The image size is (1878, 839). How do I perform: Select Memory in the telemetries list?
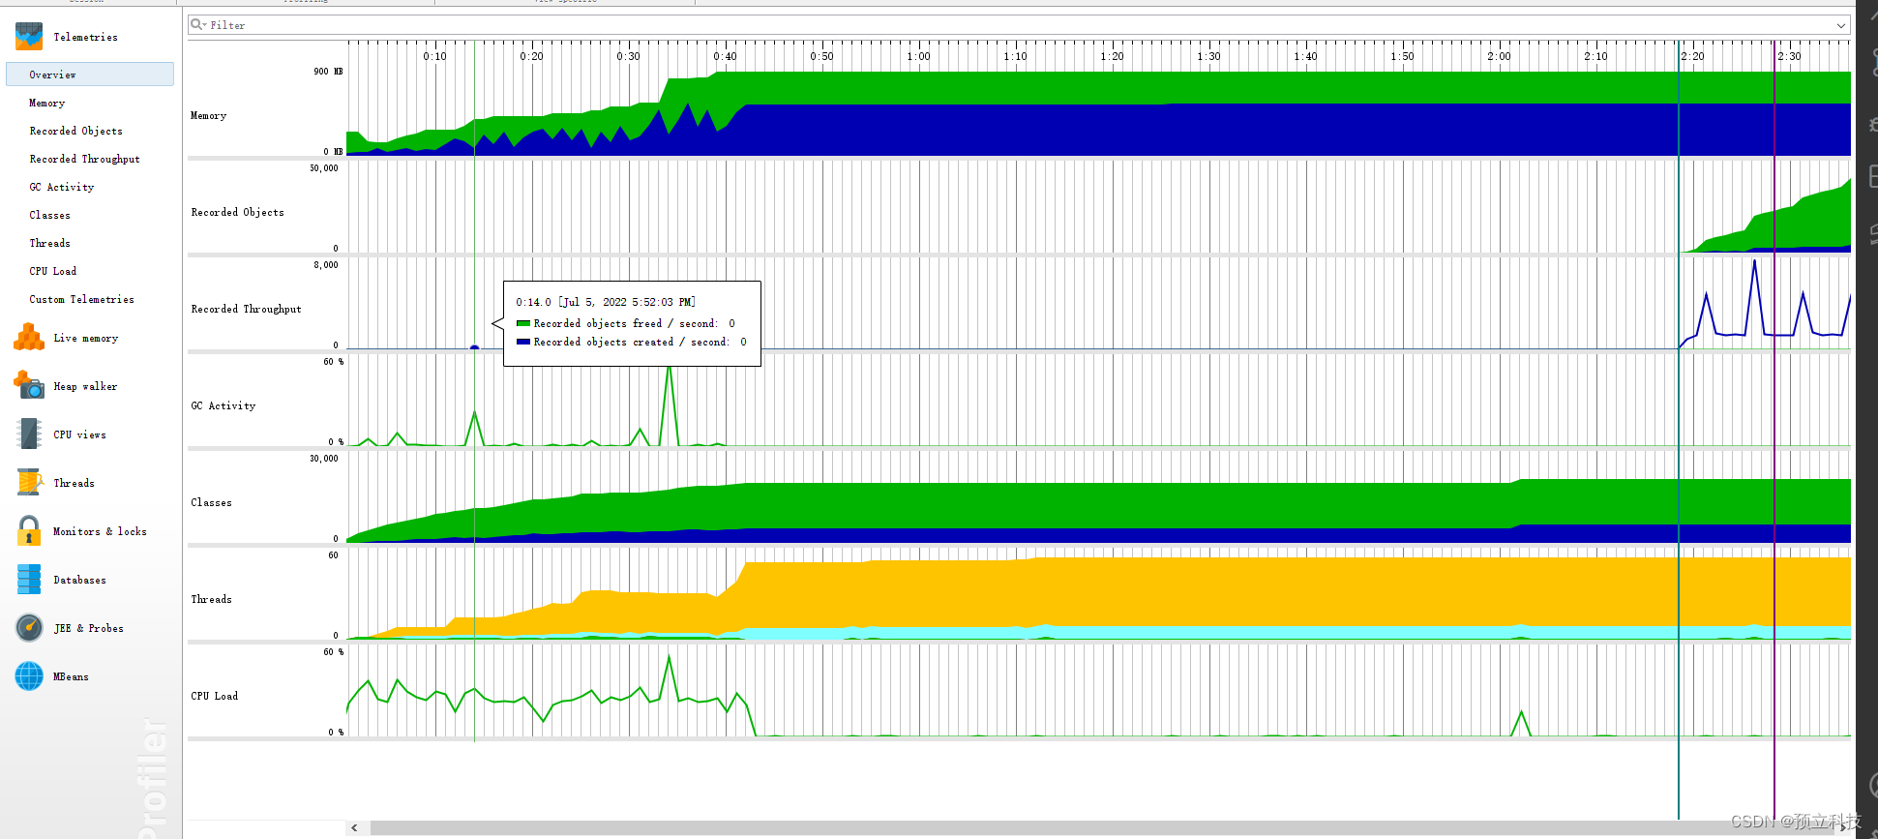(47, 103)
